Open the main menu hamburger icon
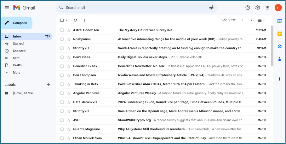This screenshot has width=286, height=144. pyautogui.click(x=7, y=8)
